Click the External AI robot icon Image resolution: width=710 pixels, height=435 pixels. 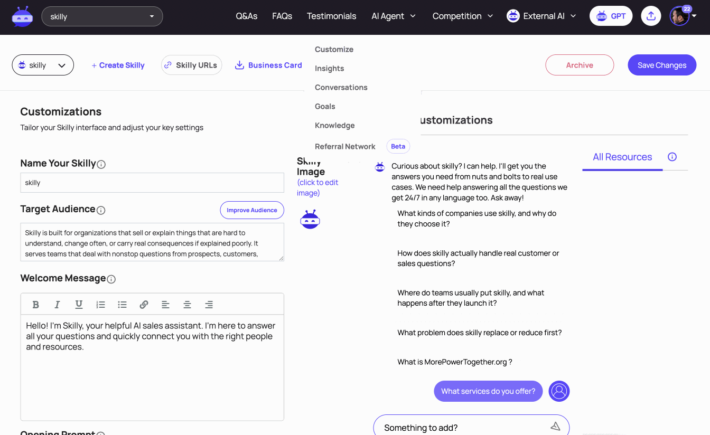point(513,16)
